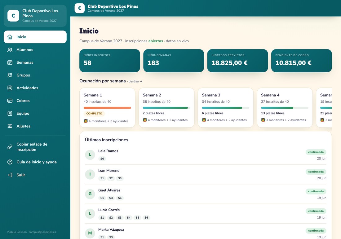Open the Semana 4 card title
Image resolution: width=341 pixels, height=239 pixels.
(270, 95)
